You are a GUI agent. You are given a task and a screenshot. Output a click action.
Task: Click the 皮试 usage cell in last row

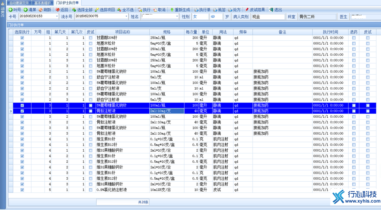pyautogui.click(x=223, y=190)
